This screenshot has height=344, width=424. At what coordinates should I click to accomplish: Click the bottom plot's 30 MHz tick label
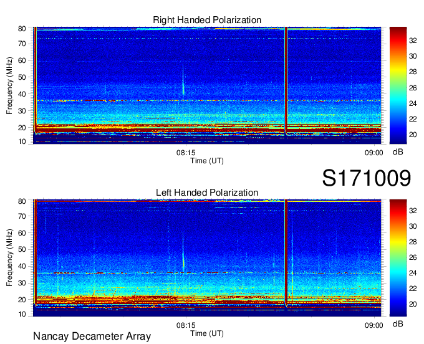coord(22,283)
